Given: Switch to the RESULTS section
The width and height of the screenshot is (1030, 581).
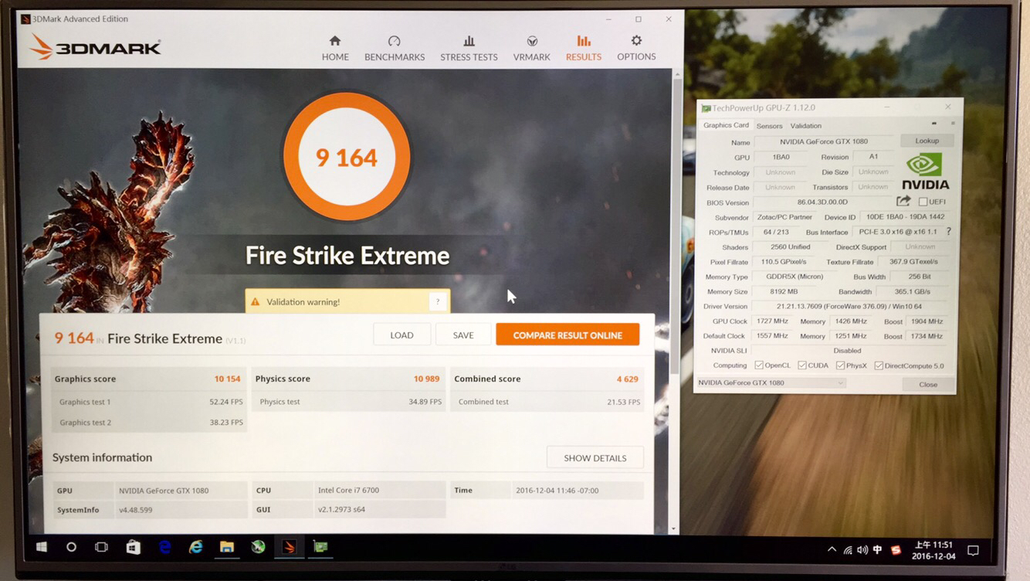Looking at the screenshot, I should [584, 48].
